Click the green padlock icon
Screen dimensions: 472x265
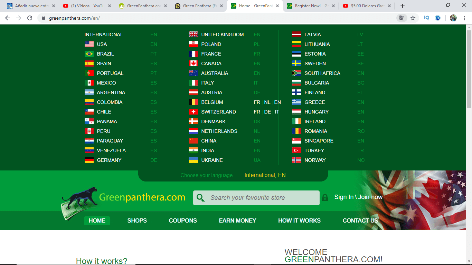pyautogui.click(x=325, y=198)
